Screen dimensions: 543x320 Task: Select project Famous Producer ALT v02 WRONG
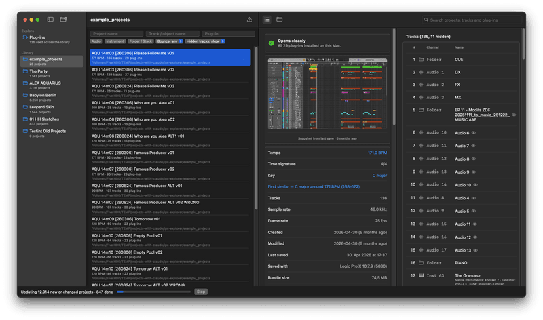tap(170, 207)
